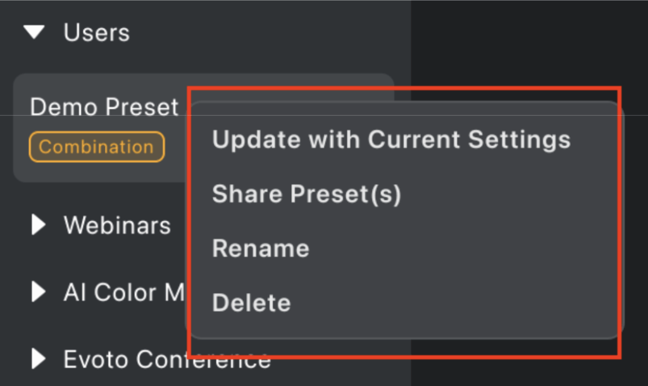
Task: Choose "Update with Current Settings"
Action: [x=391, y=140]
